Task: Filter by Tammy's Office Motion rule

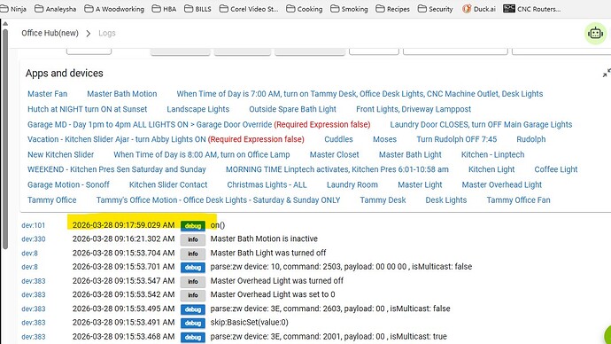Action: (218, 200)
